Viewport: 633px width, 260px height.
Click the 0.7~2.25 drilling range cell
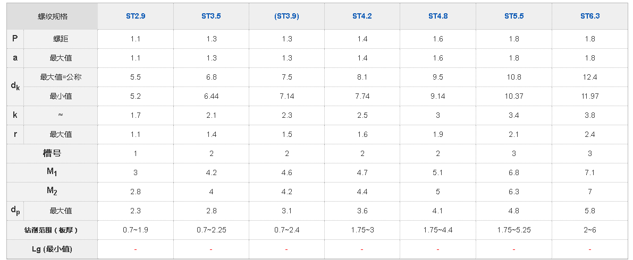pos(211,230)
